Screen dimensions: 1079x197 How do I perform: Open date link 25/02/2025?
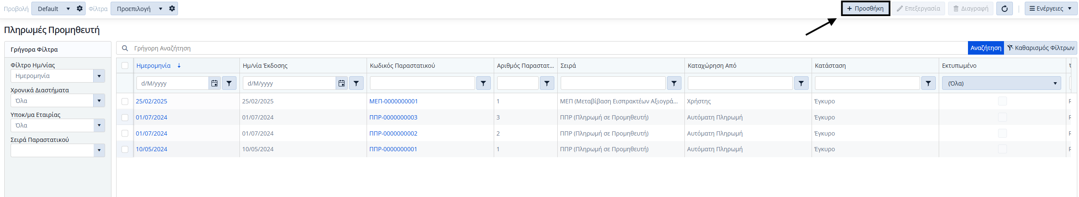coord(151,101)
